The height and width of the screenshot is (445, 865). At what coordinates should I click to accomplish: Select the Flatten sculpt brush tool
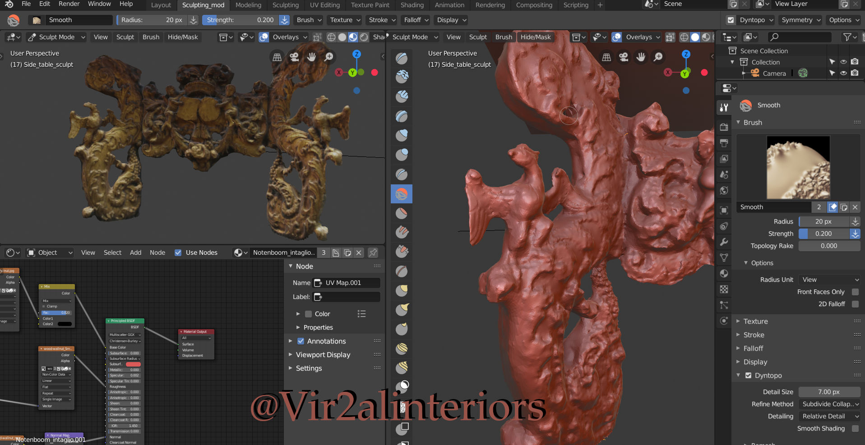(x=402, y=213)
